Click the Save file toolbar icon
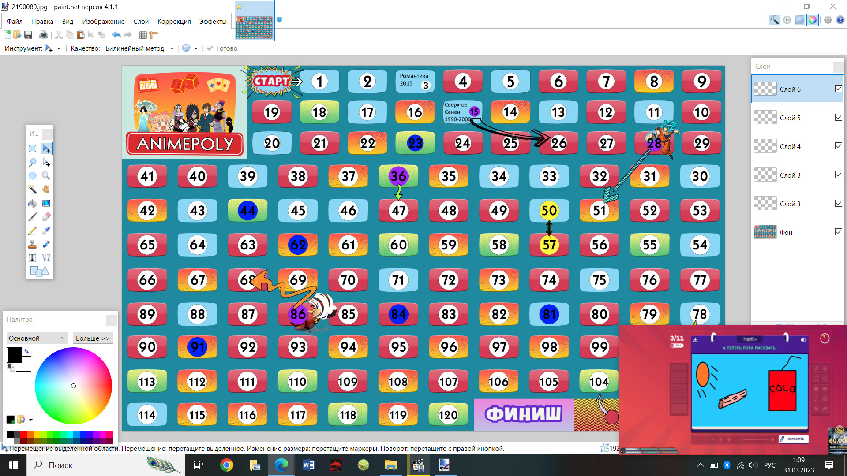 (x=28, y=35)
